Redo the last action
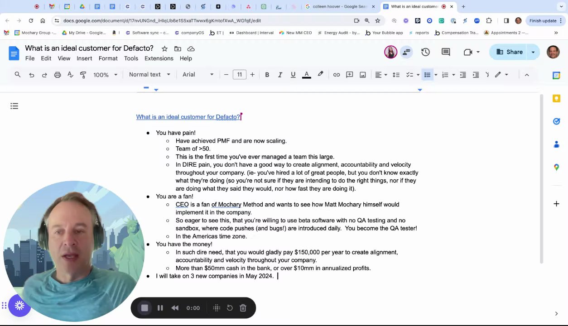The width and height of the screenshot is (568, 326). (44, 75)
